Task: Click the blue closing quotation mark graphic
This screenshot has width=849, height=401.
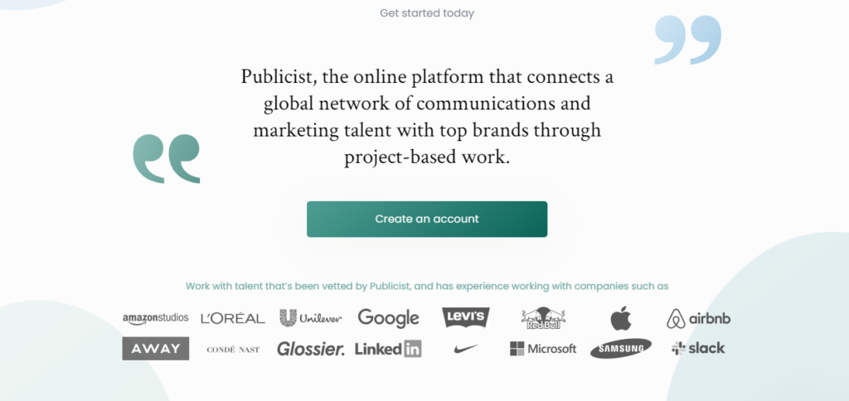Action: (x=687, y=40)
